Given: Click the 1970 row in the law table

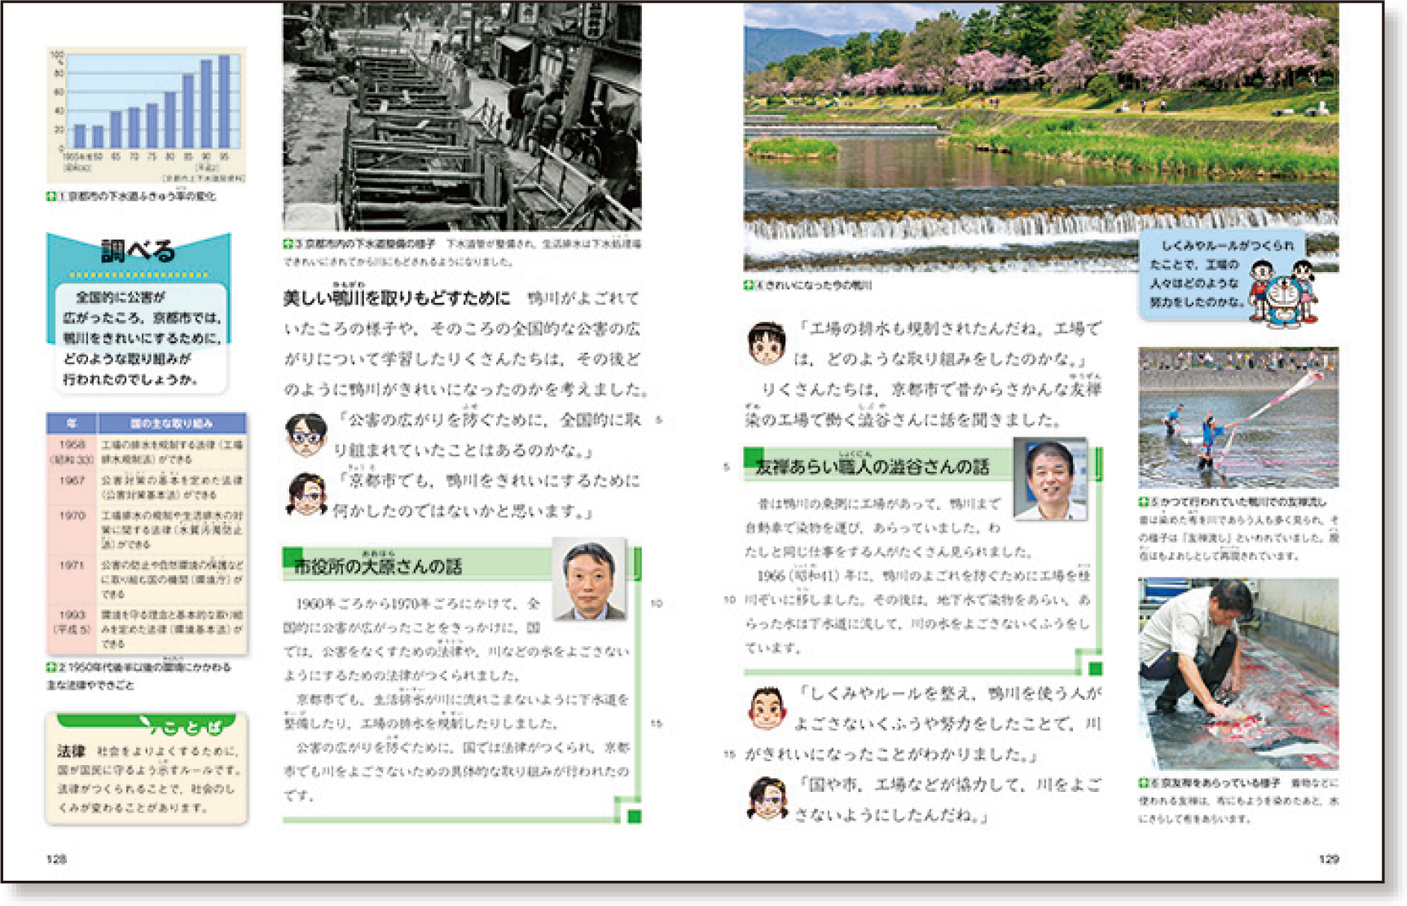Looking at the screenshot, I should tap(147, 529).
